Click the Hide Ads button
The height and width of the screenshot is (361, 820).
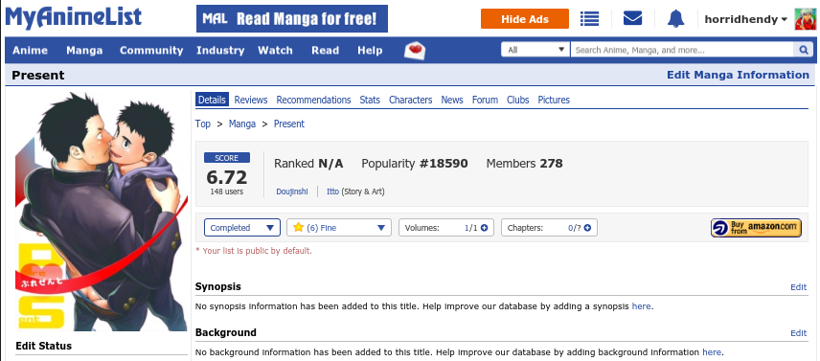525,19
